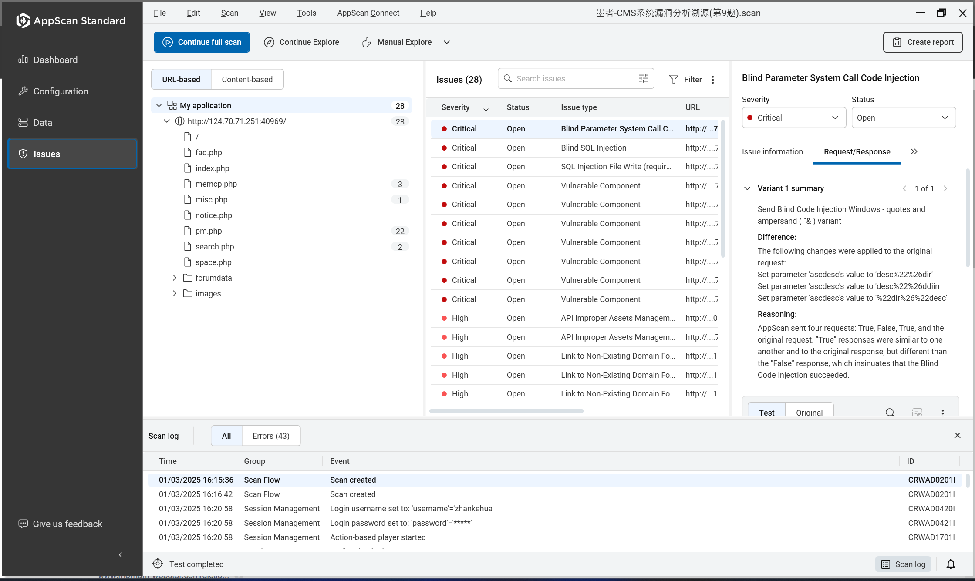This screenshot has width=975, height=581.
Task: Open the Scan menu
Action: 229,13
